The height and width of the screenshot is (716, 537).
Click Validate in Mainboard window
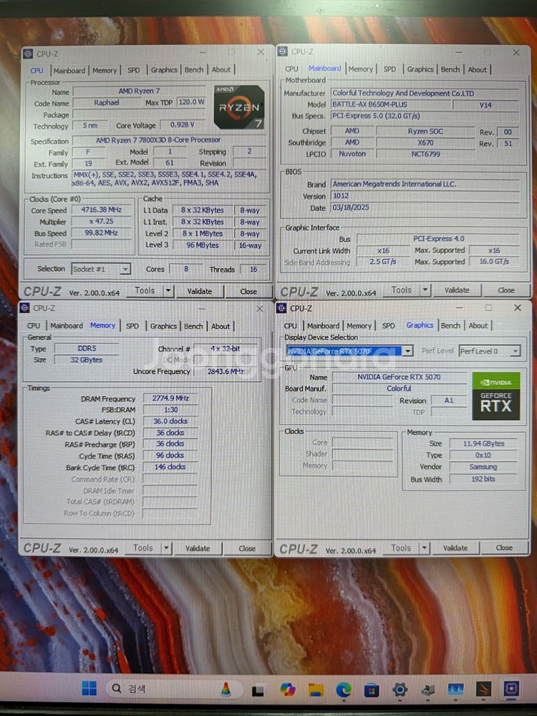point(457,290)
